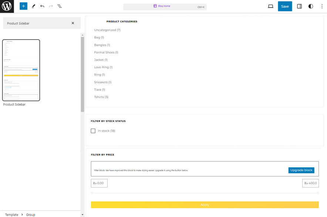The height and width of the screenshot is (217, 327).
Task: Select the editing tools pencil icon
Action: coord(33,6)
